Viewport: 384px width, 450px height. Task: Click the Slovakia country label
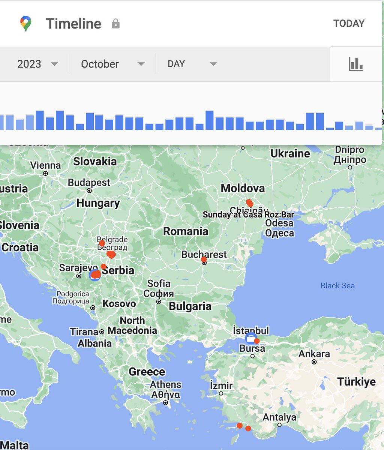(x=95, y=162)
